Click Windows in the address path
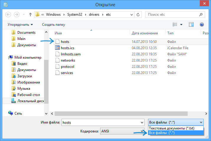This screenshot has height=141, width=211. point(53,15)
